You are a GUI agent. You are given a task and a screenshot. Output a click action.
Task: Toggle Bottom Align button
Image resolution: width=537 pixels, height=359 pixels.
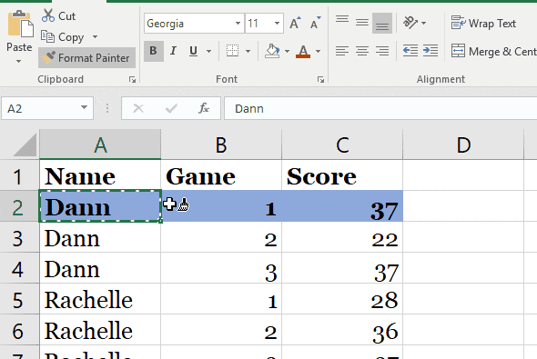[382, 24]
